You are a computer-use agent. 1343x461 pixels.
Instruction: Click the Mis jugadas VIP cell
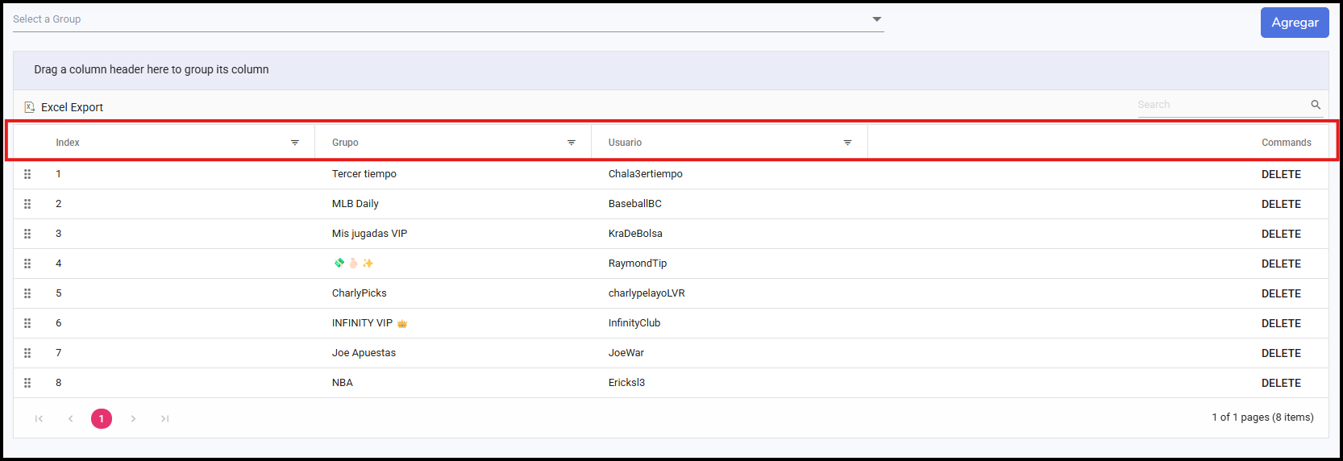[x=370, y=234]
